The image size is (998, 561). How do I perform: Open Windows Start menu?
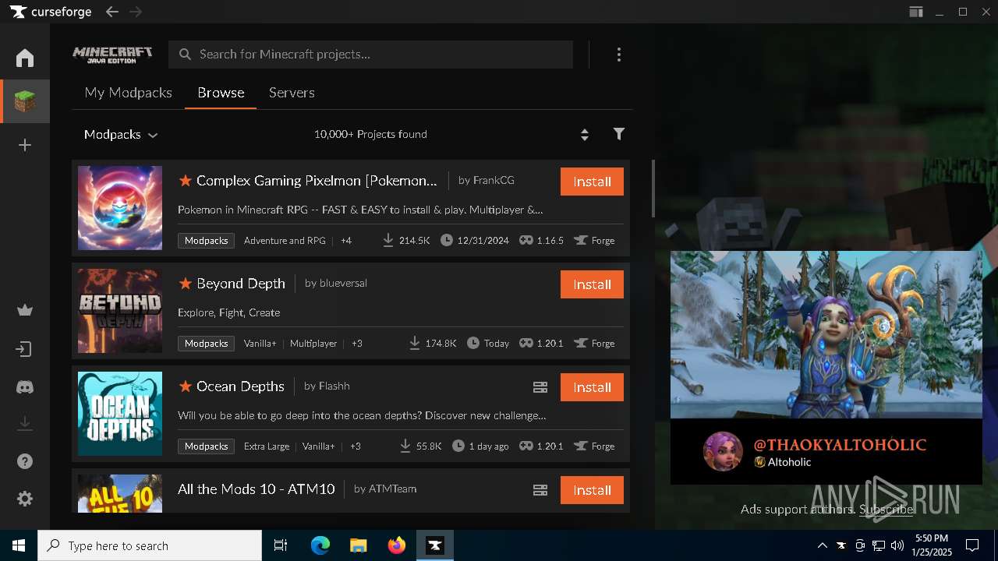[x=19, y=545]
